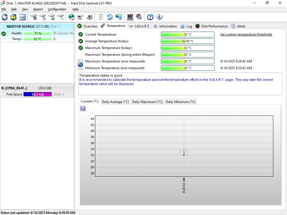287x215 pixels.
Task: Select the Temperature tab
Action: pos(113,26)
